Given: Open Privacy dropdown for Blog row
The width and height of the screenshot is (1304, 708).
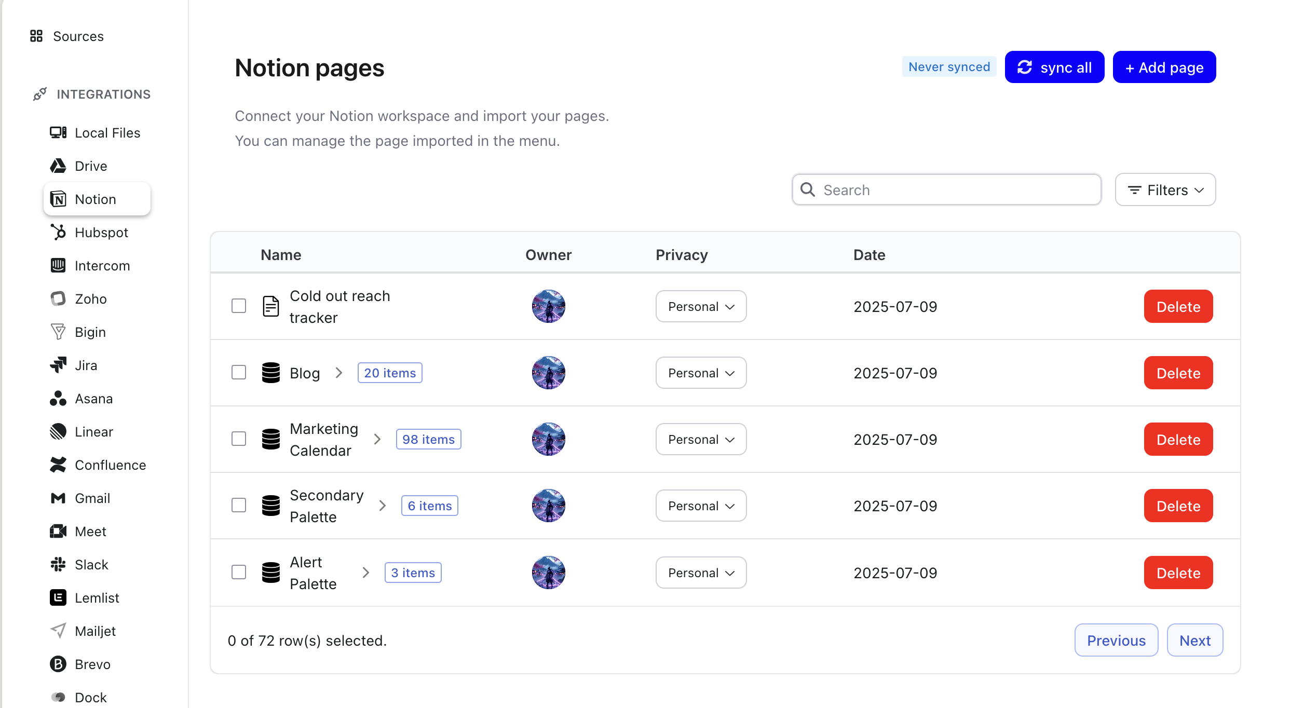Looking at the screenshot, I should pos(700,373).
